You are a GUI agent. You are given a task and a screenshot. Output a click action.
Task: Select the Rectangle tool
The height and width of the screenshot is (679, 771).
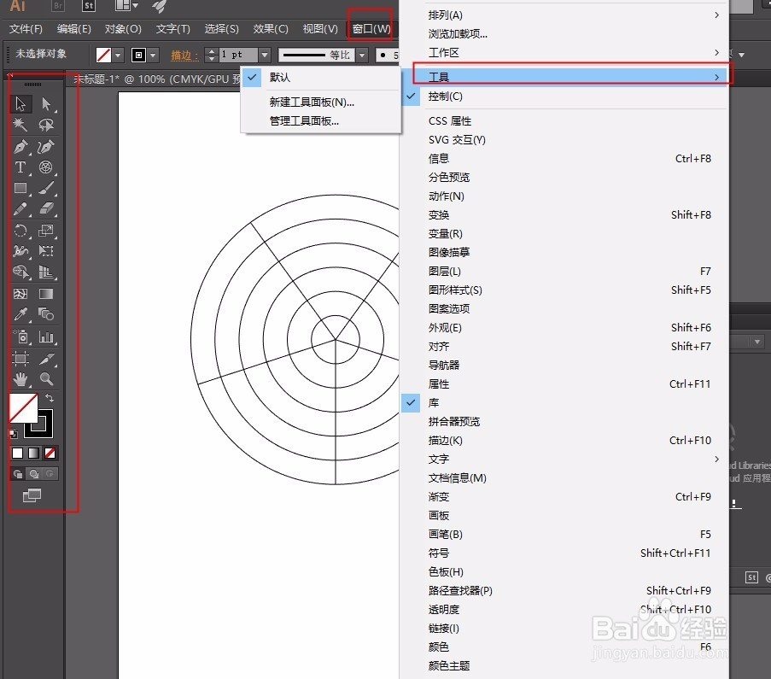pos(20,188)
